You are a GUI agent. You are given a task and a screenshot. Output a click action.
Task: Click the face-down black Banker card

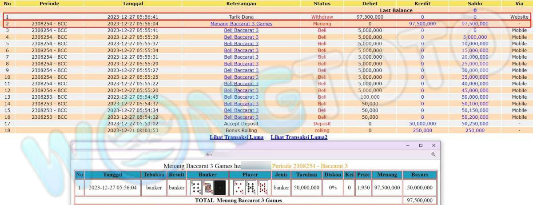[x=220, y=188]
